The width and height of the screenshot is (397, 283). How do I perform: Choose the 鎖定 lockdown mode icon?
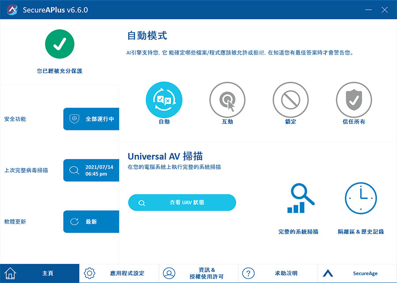[290, 100]
